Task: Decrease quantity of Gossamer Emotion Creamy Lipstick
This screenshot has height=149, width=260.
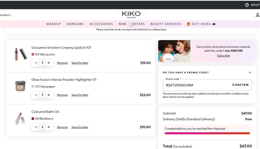Action: (x=36, y=63)
